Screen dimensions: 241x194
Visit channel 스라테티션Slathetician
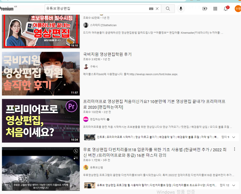click(103, 25)
